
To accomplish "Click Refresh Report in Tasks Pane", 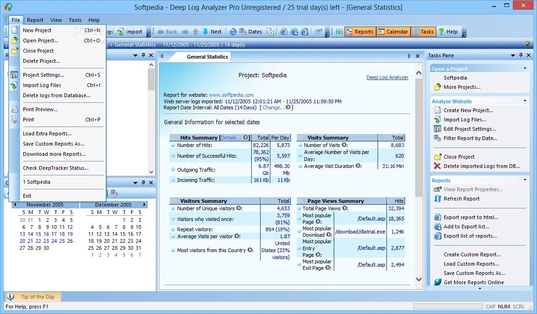I will tap(461, 199).
